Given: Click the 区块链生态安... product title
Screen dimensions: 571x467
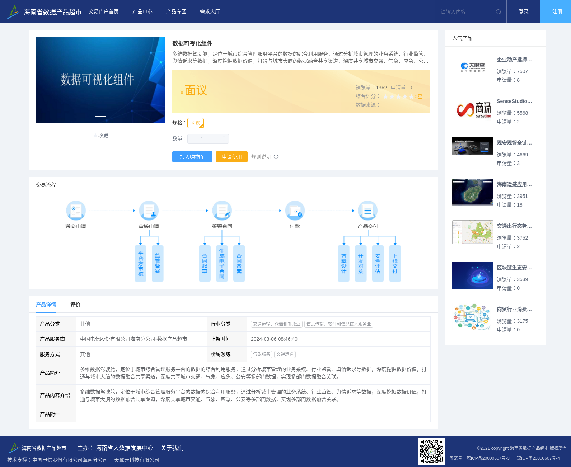Looking at the screenshot, I should click(514, 268).
